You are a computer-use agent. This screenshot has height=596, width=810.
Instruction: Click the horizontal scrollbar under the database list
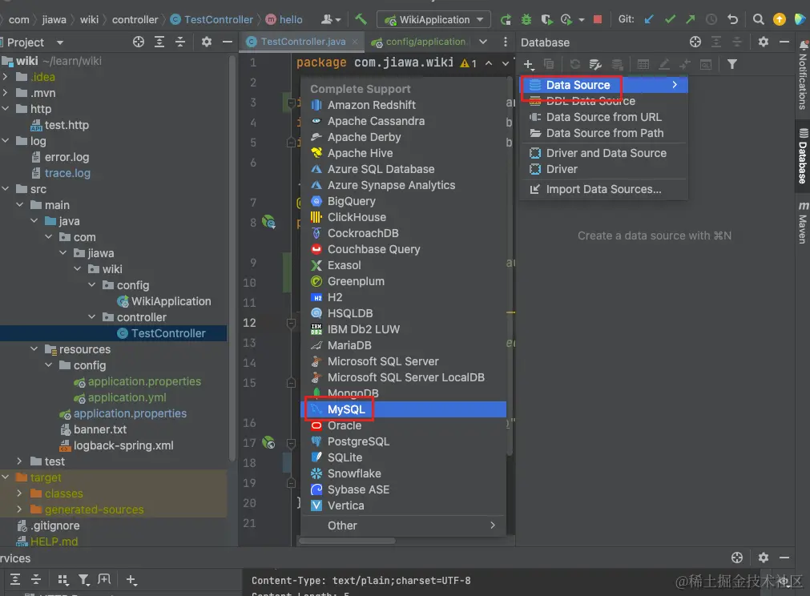point(347,541)
